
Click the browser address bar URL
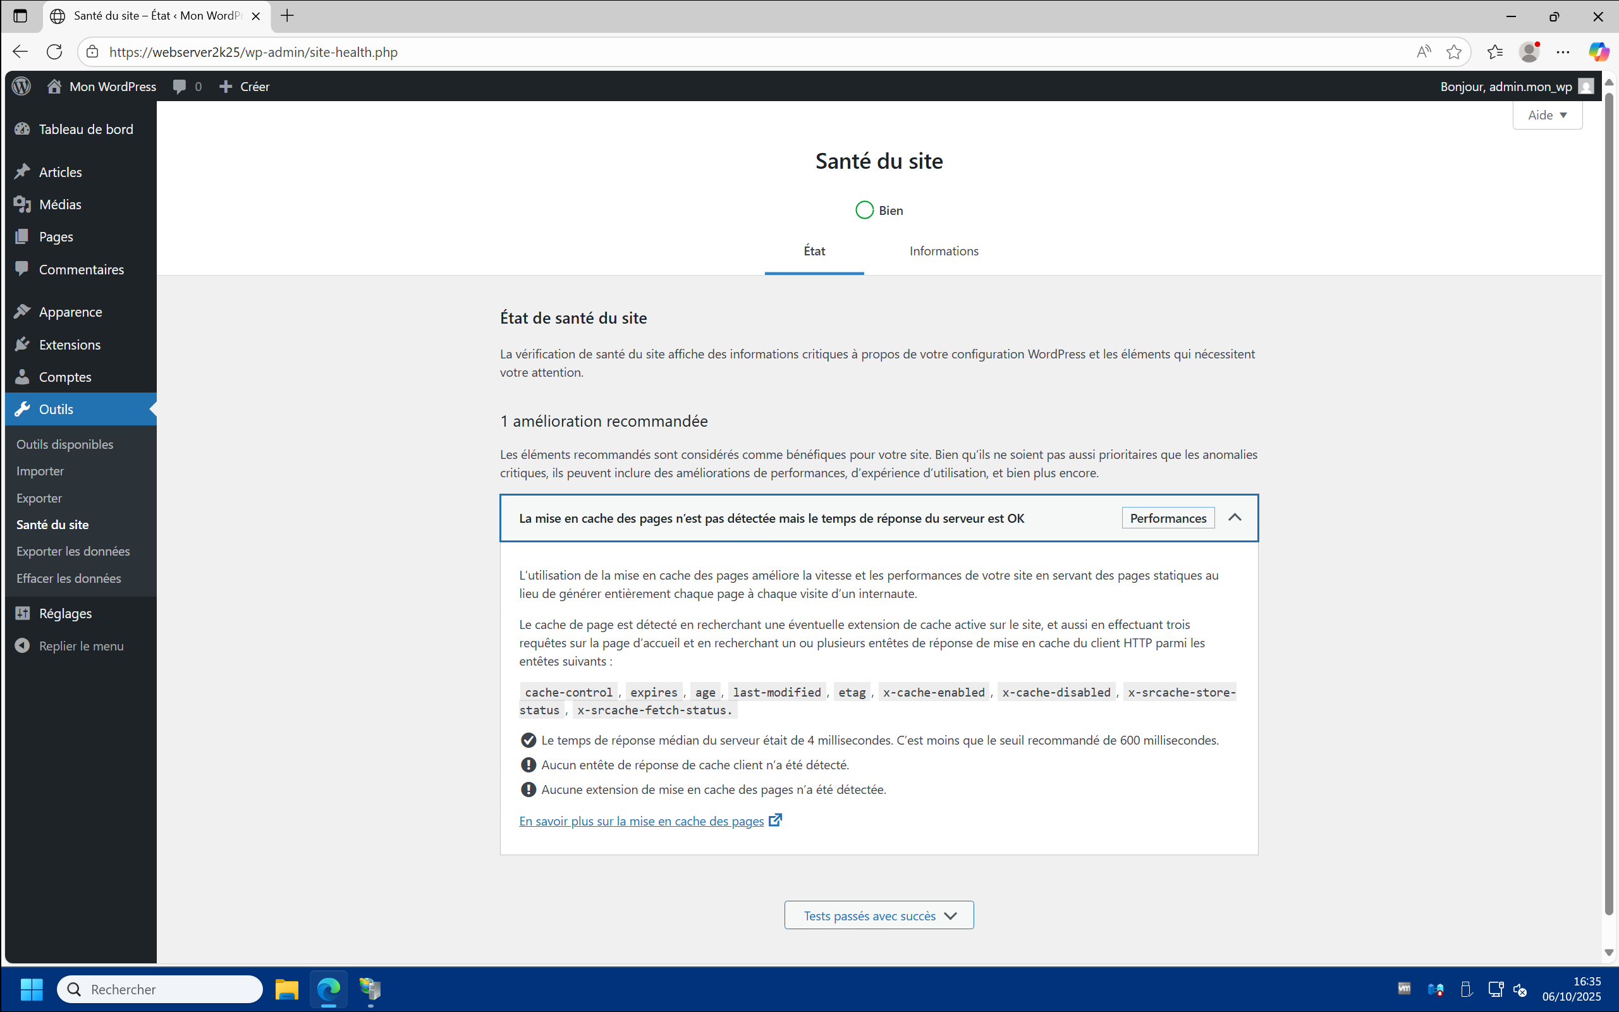pos(254,52)
